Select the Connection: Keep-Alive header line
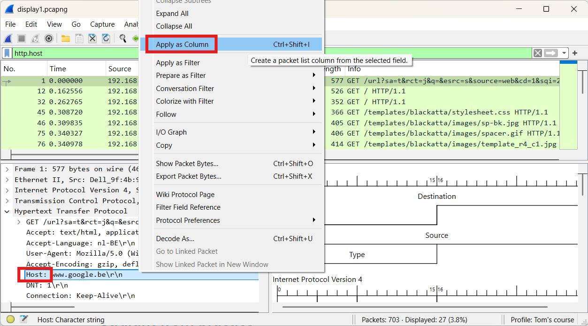 tap(81, 296)
